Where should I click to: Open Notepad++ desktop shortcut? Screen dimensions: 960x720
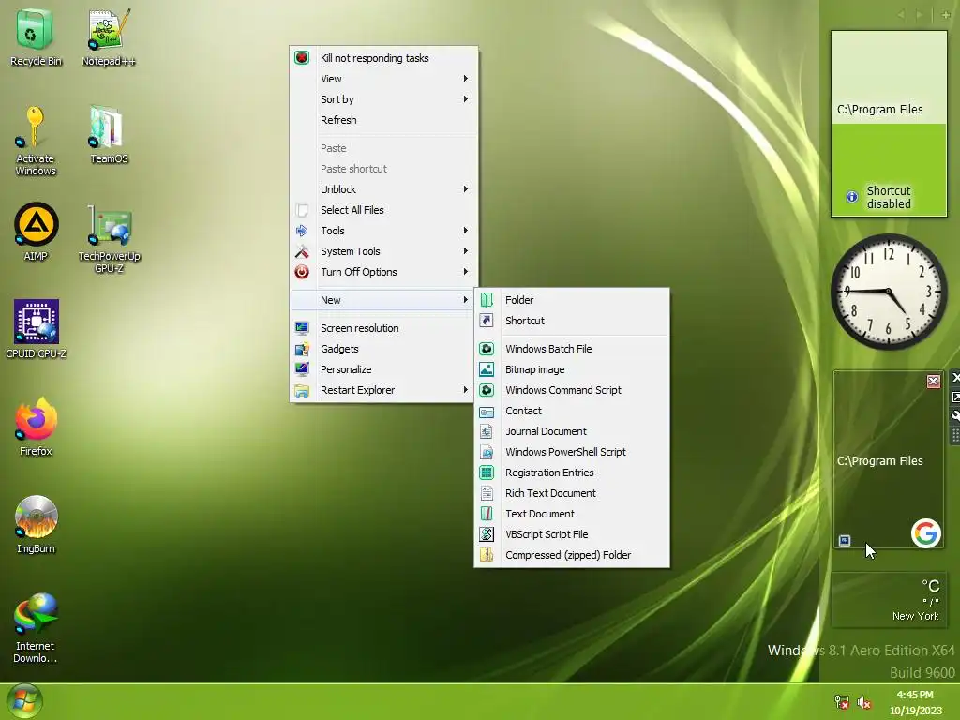pyautogui.click(x=109, y=37)
